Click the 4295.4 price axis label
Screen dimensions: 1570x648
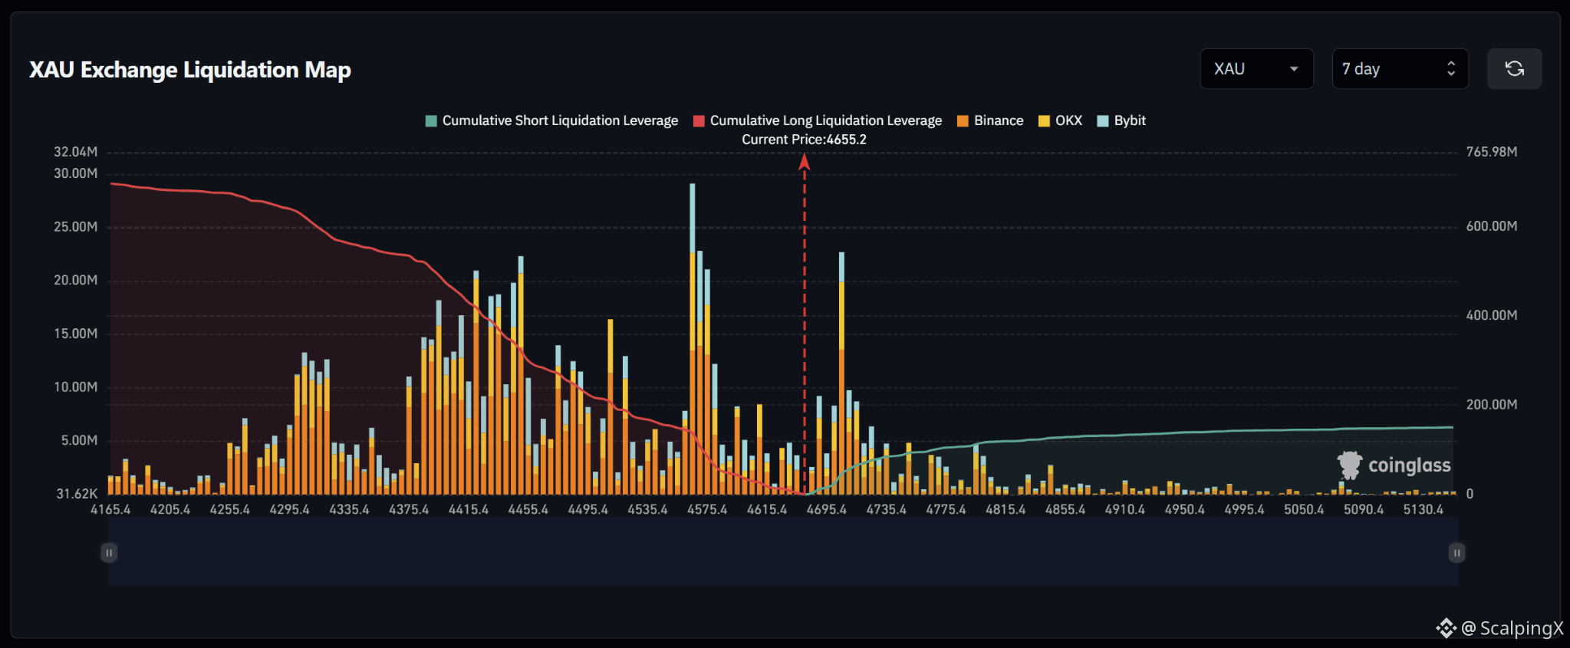[290, 509]
